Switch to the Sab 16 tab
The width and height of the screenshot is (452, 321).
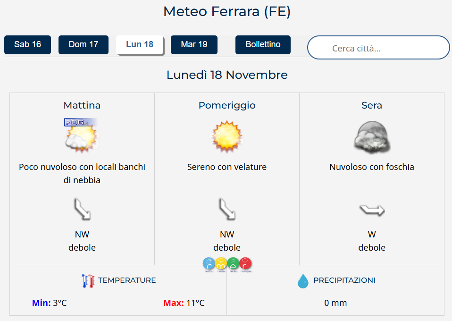[27, 45]
